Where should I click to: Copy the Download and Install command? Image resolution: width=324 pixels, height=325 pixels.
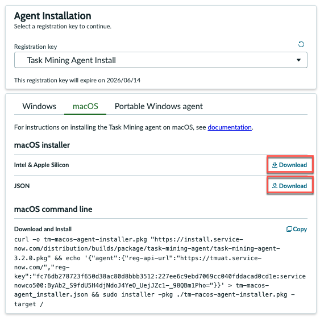296,229
